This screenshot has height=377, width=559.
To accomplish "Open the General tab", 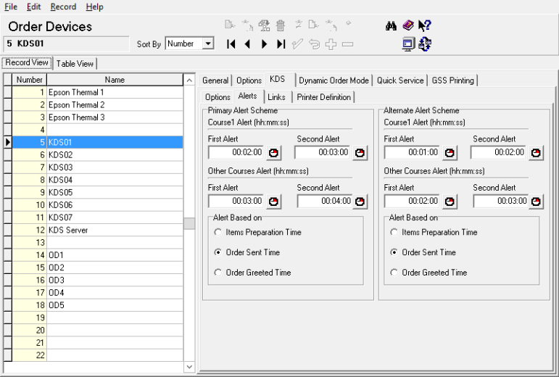I will [215, 80].
